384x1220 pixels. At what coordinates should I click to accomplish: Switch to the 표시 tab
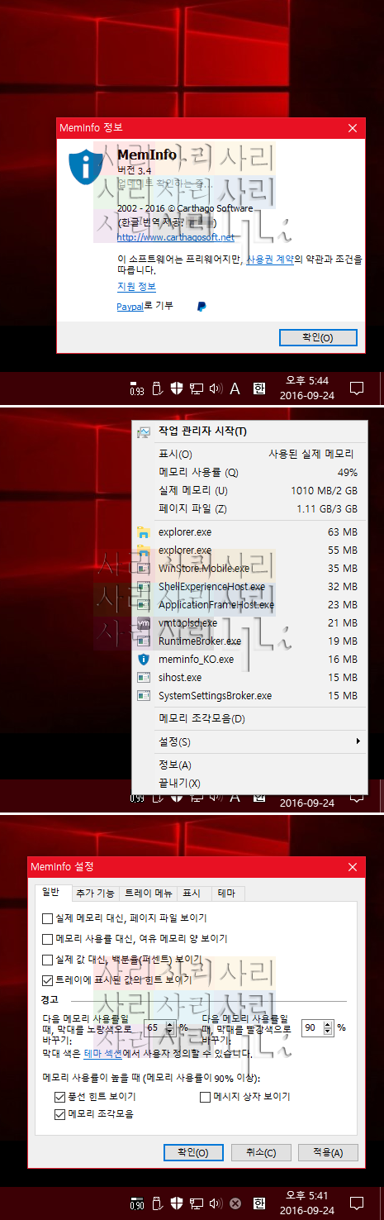tap(192, 894)
